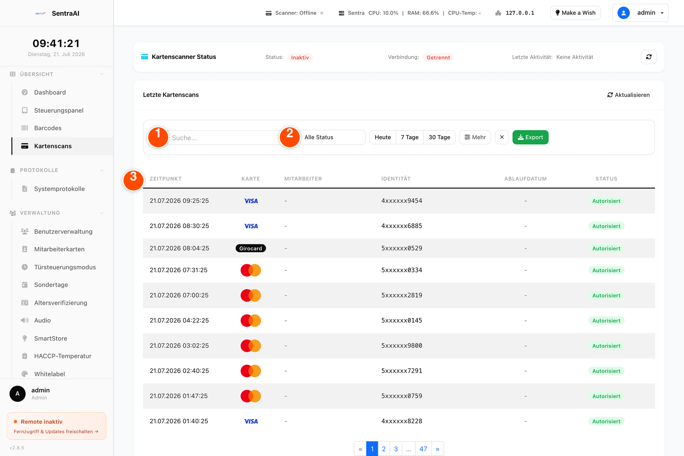Expand the Mehr filter options
Image resolution: width=684 pixels, height=456 pixels.
tap(475, 137)
